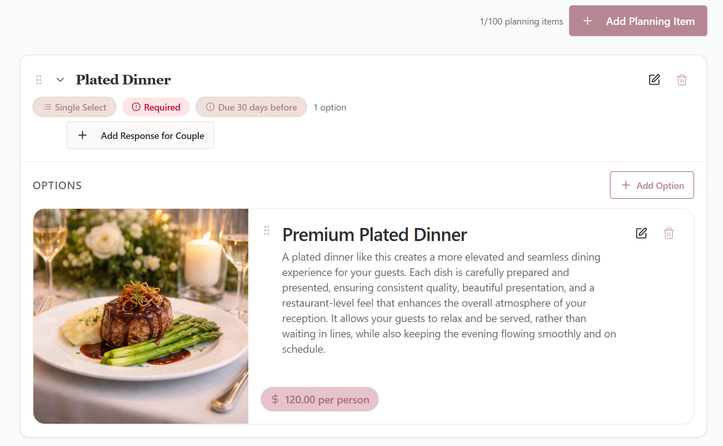Screen dimensions: 723x446
Task: Grab the drag handle next to Plated Dinner
Action: (38, 80)
